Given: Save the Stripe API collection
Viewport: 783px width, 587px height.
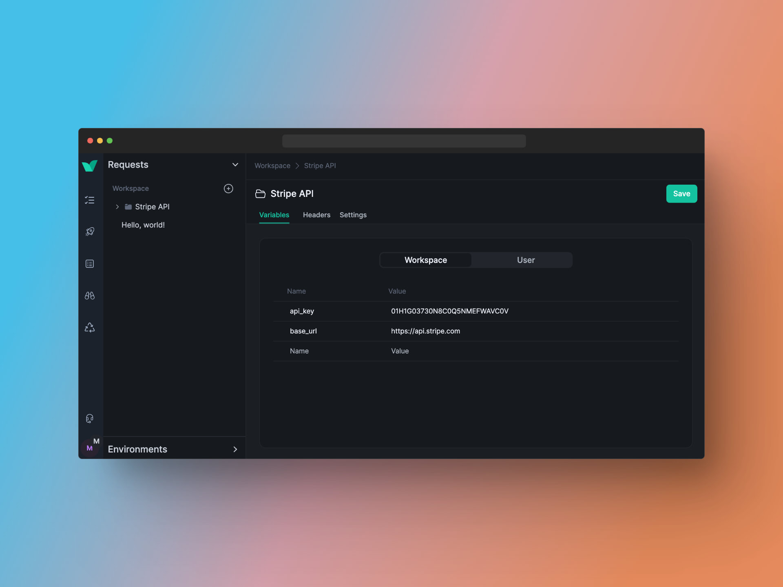Looking at the screenshot, I should pyautogui.click(x=681, y=194).
